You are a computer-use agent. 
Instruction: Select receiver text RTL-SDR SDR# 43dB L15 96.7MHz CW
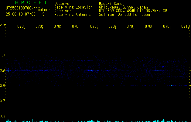pyautogui.click(x=133, y=11)
